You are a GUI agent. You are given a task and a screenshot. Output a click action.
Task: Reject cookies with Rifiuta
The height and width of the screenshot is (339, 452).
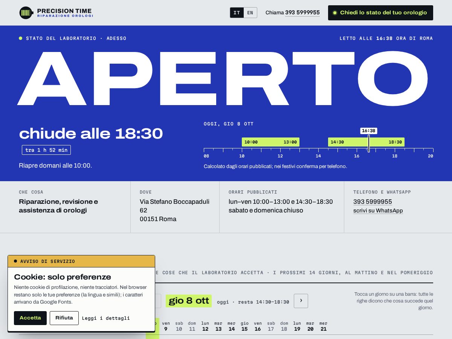(64, 318)
